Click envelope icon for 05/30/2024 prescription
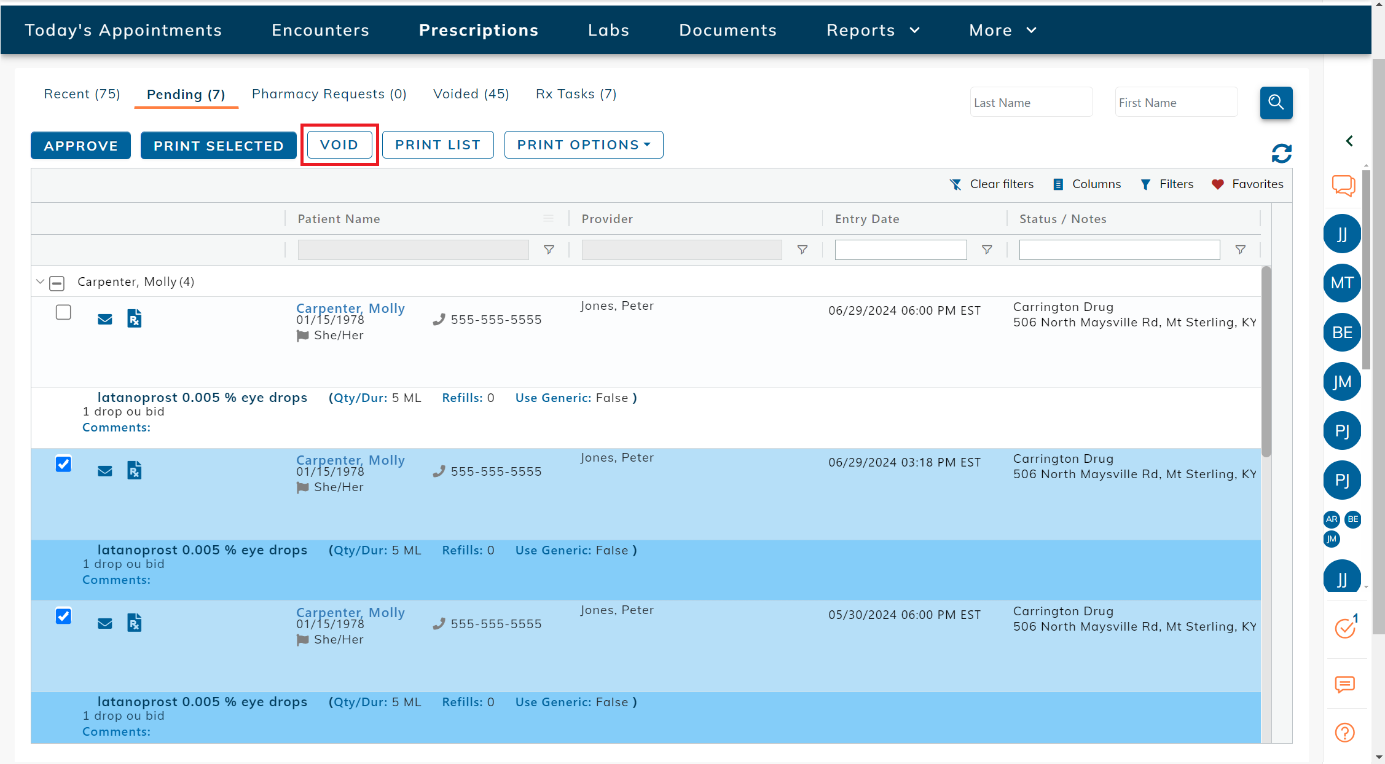 click(105, 624)
